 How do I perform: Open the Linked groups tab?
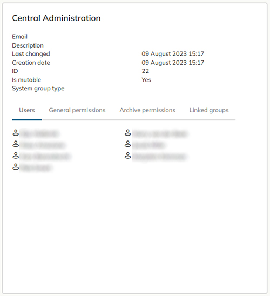point(209,110)
